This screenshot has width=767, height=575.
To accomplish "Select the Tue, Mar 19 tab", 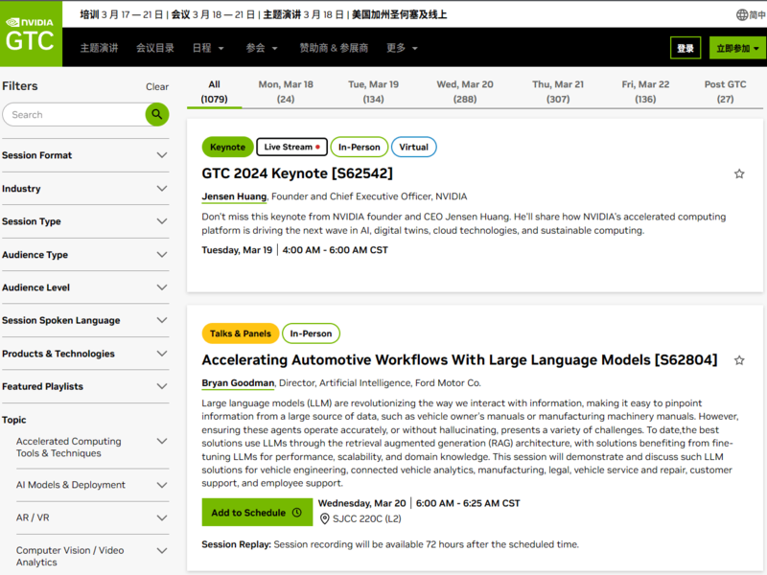I will (373, 92).
